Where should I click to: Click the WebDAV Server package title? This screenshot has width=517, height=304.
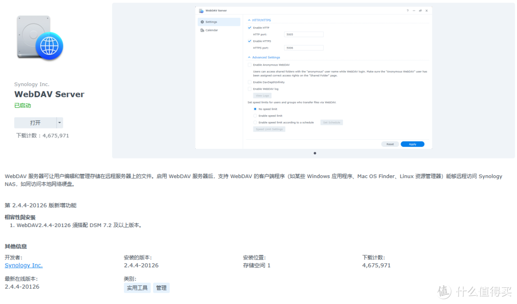(x=49, y=94)
